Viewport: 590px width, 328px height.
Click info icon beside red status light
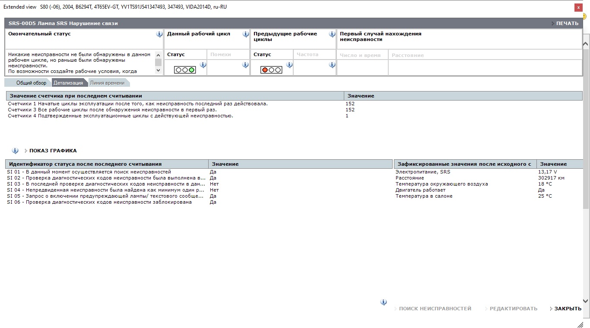[289, 65]
